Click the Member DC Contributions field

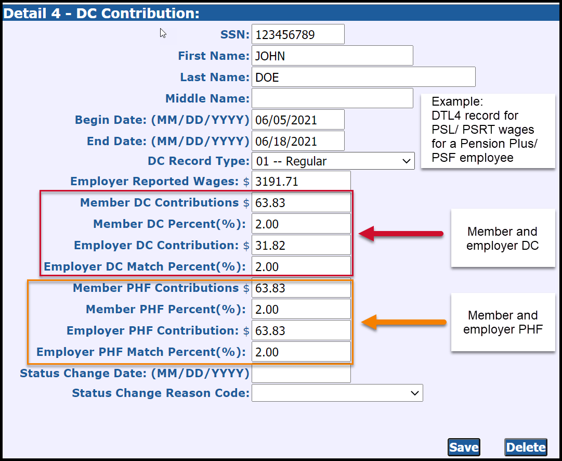pos(301,202)
